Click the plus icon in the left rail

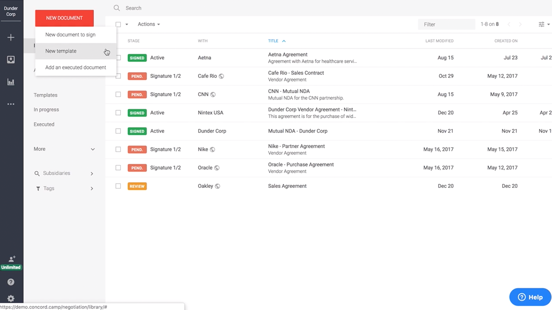point(11,37)
